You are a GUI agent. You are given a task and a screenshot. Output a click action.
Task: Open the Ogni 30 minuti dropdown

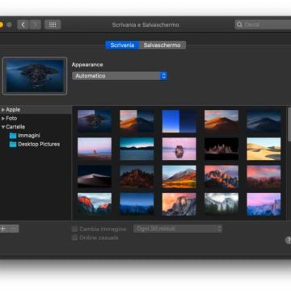click(178, 229)
